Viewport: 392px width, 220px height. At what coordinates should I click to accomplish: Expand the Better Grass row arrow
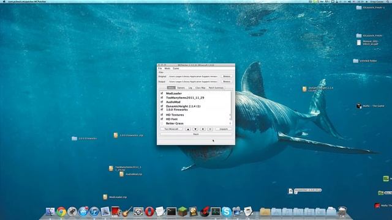point(230,123)
